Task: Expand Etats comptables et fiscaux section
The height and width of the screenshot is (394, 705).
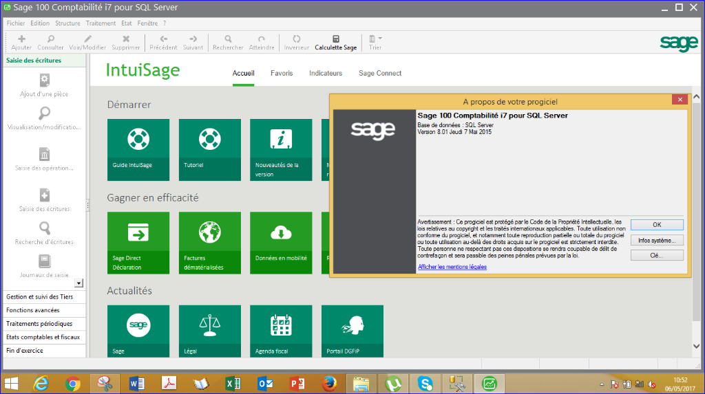Action: click(x=45, y=338)
